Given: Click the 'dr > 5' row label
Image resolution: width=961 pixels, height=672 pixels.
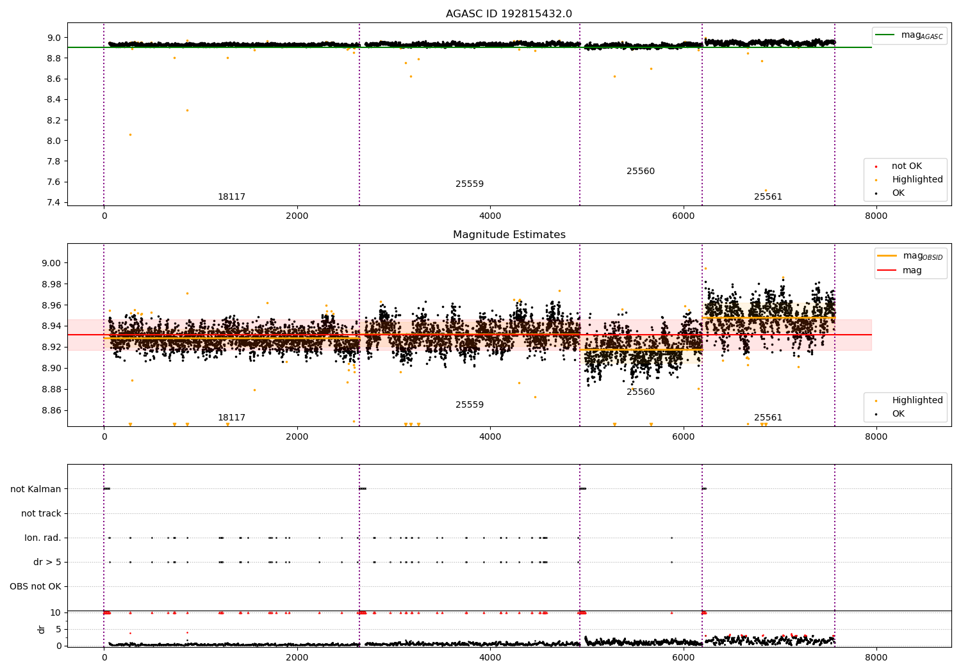Looking at the screenshot, I should [x=47, y=563].
